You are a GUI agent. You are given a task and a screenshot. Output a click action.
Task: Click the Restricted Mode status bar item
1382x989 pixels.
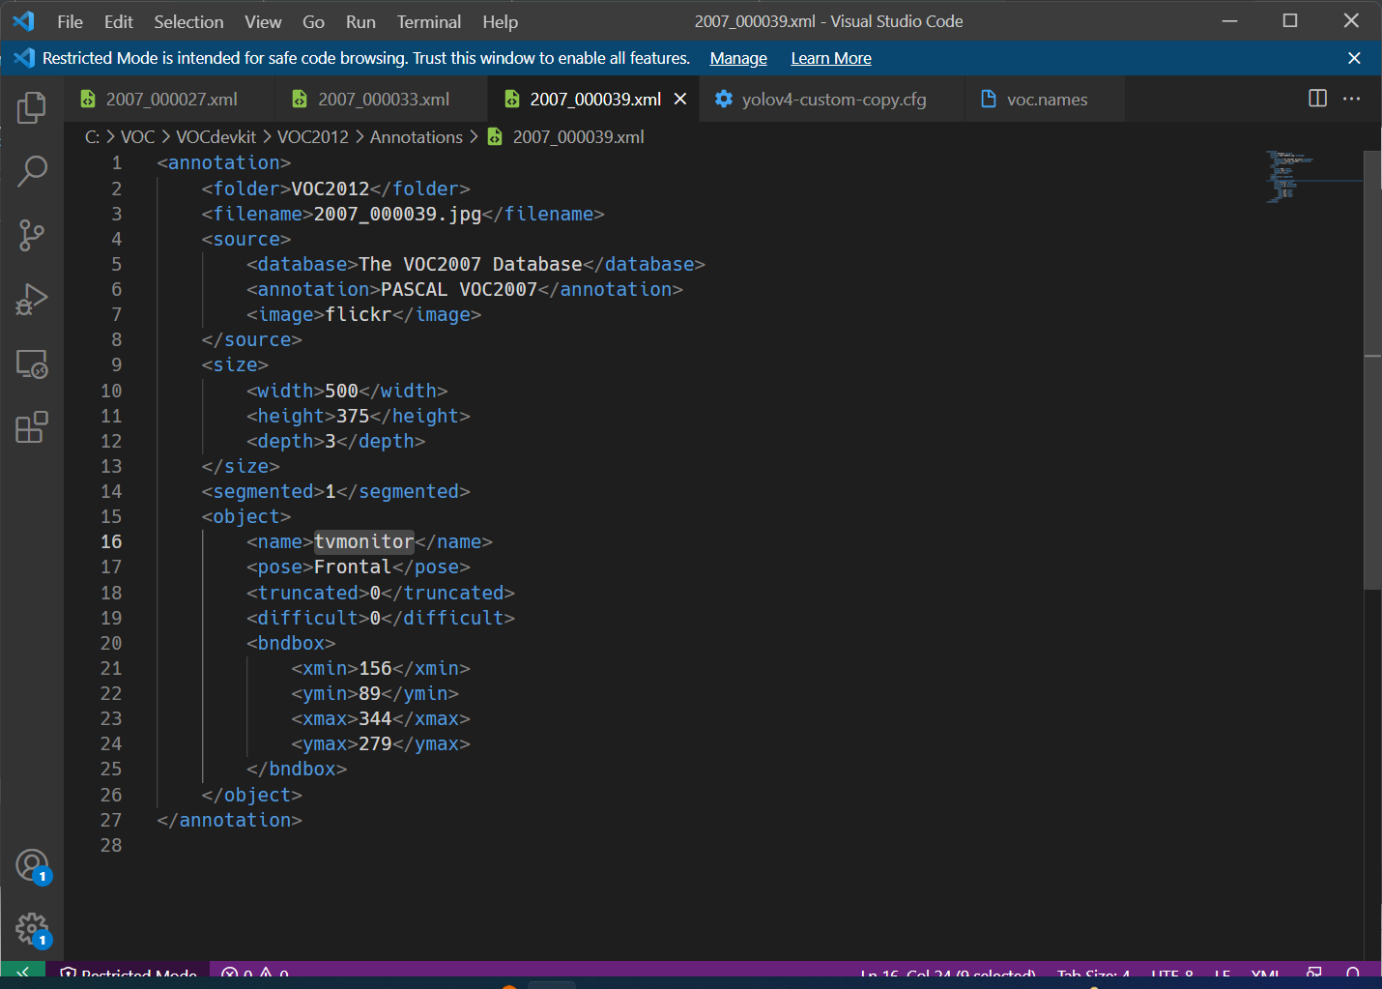(129, 971)
